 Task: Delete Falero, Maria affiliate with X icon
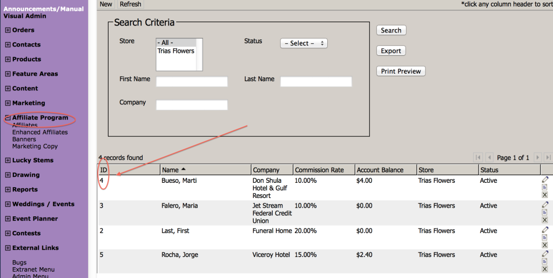click(x=544, y=220)
